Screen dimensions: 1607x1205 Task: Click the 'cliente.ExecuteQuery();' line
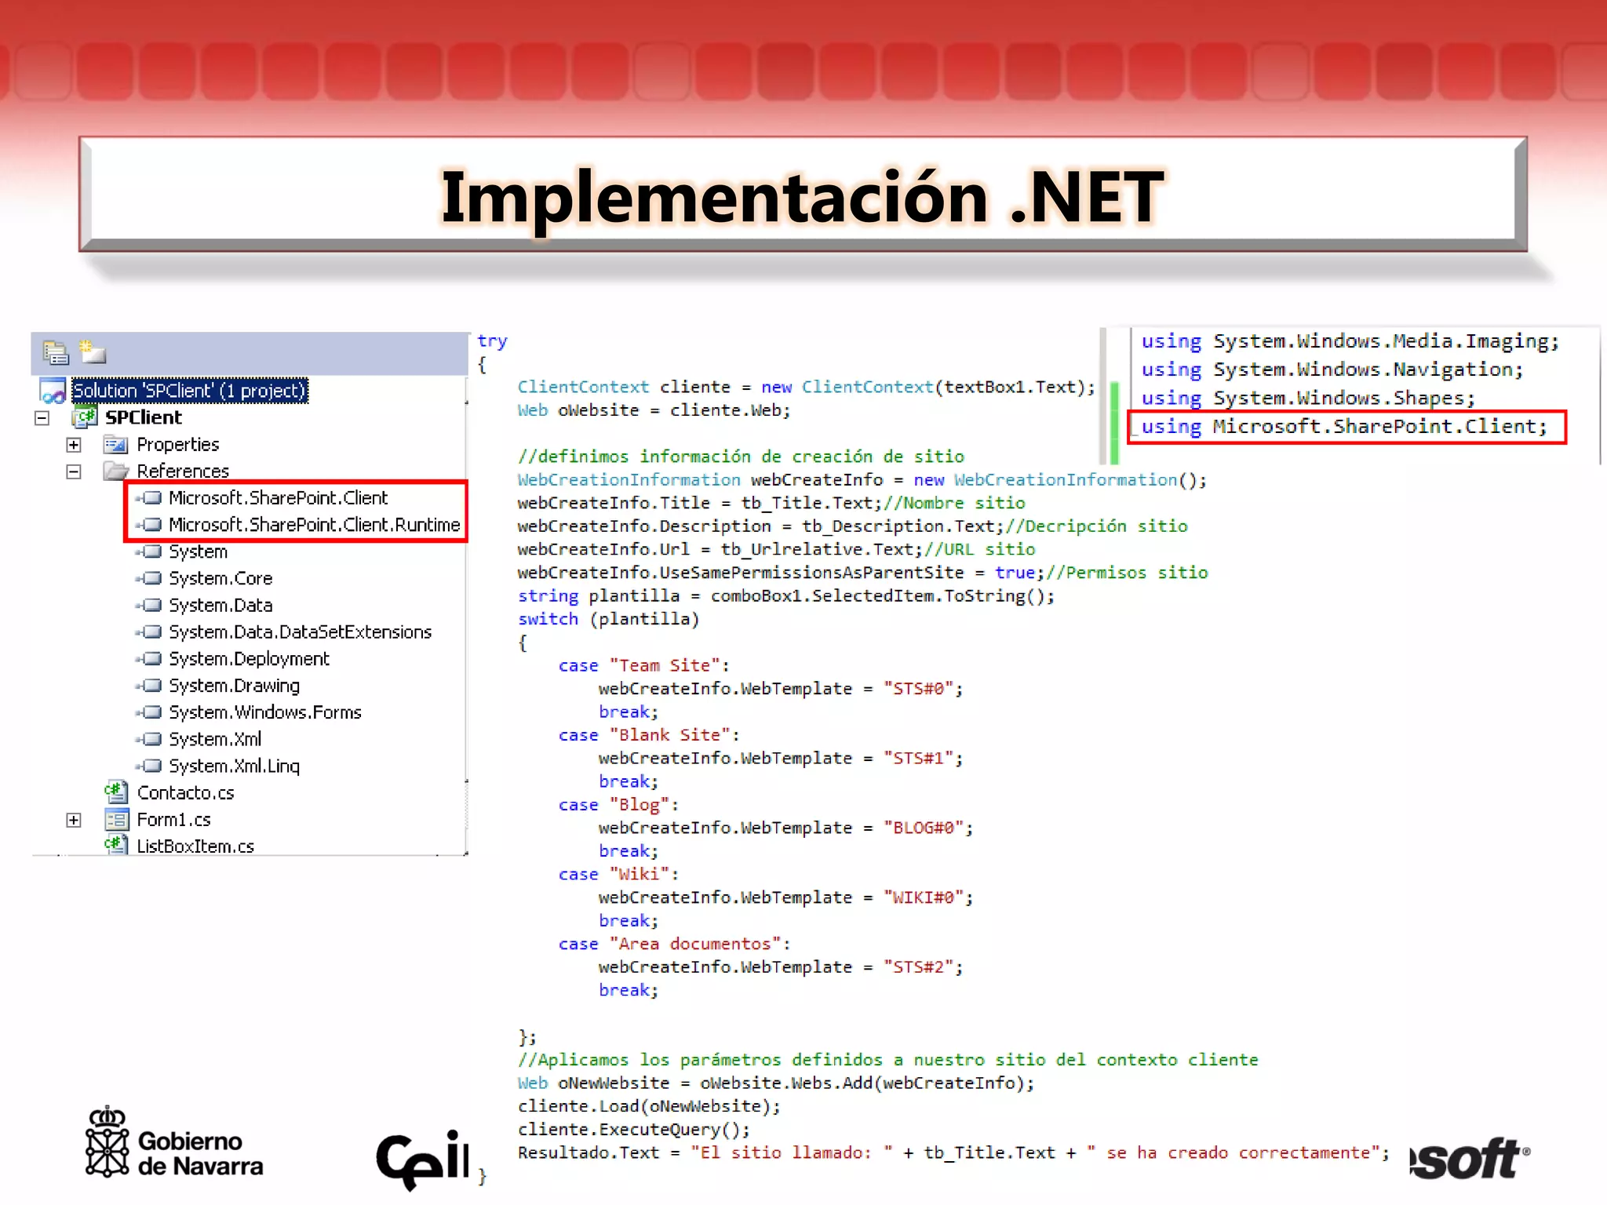click(634, 1130)
